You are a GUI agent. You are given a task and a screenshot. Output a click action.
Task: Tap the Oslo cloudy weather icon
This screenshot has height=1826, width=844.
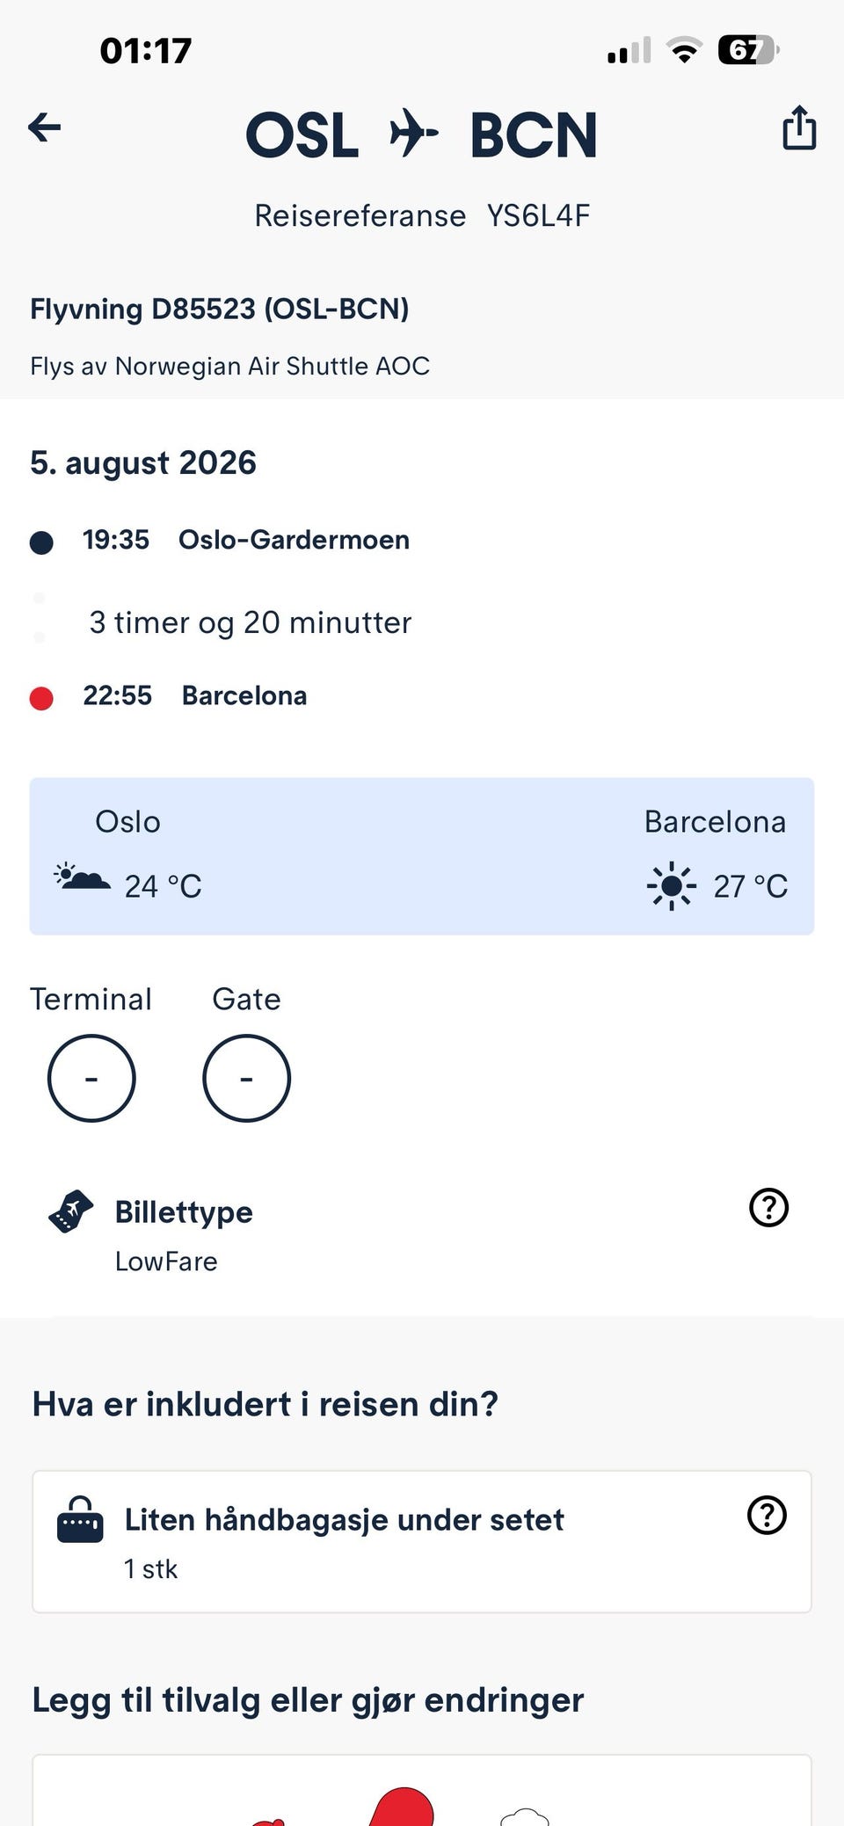point(83,878)
